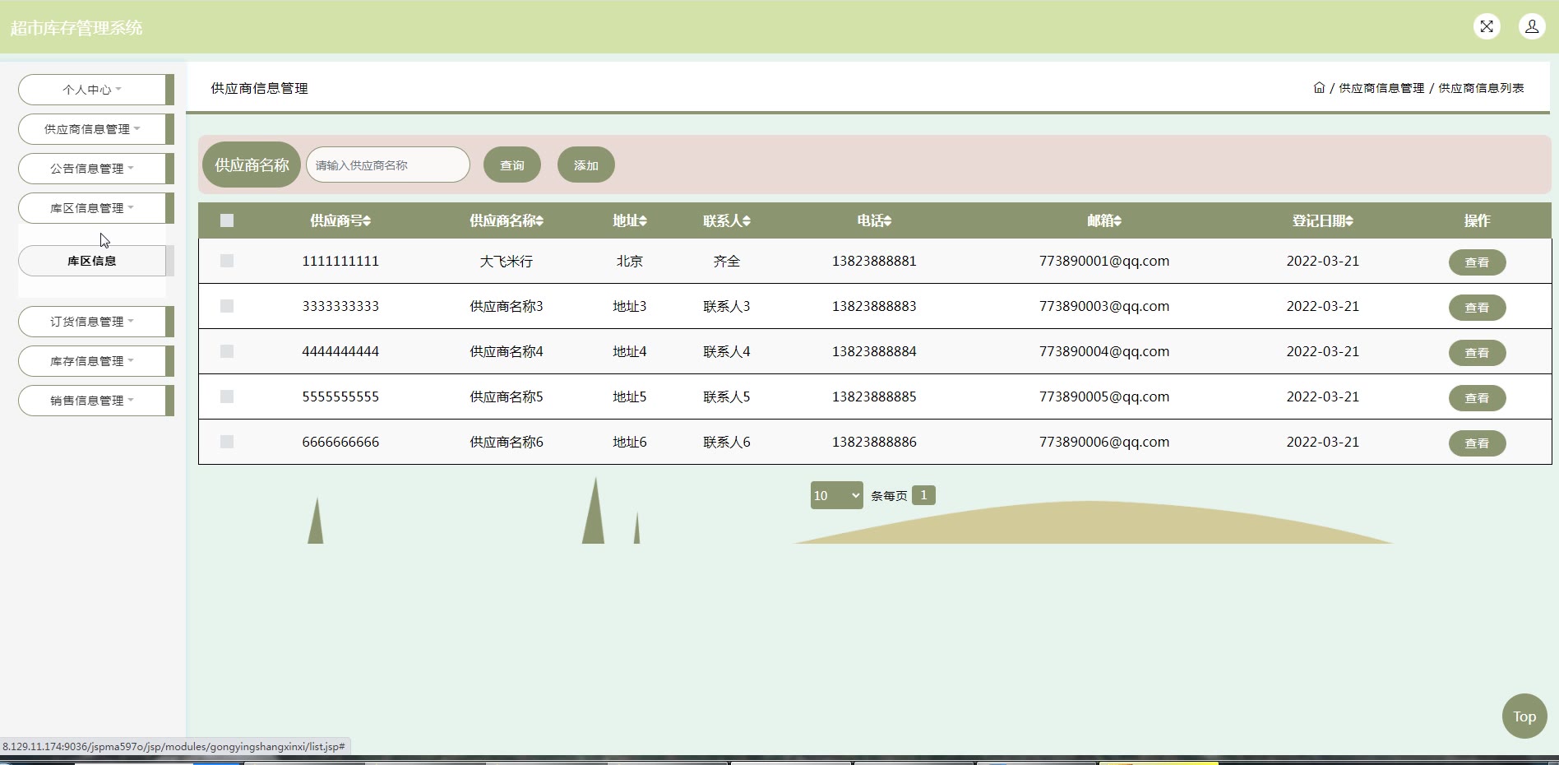Image resolution: width=1559 pixels, height=765 pixels.
Task: Click the Top scroll-to-top button
Action: 1524,716
